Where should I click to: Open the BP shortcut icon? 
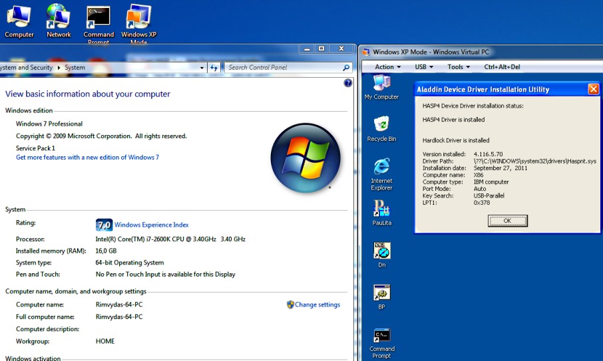[381, 297]
